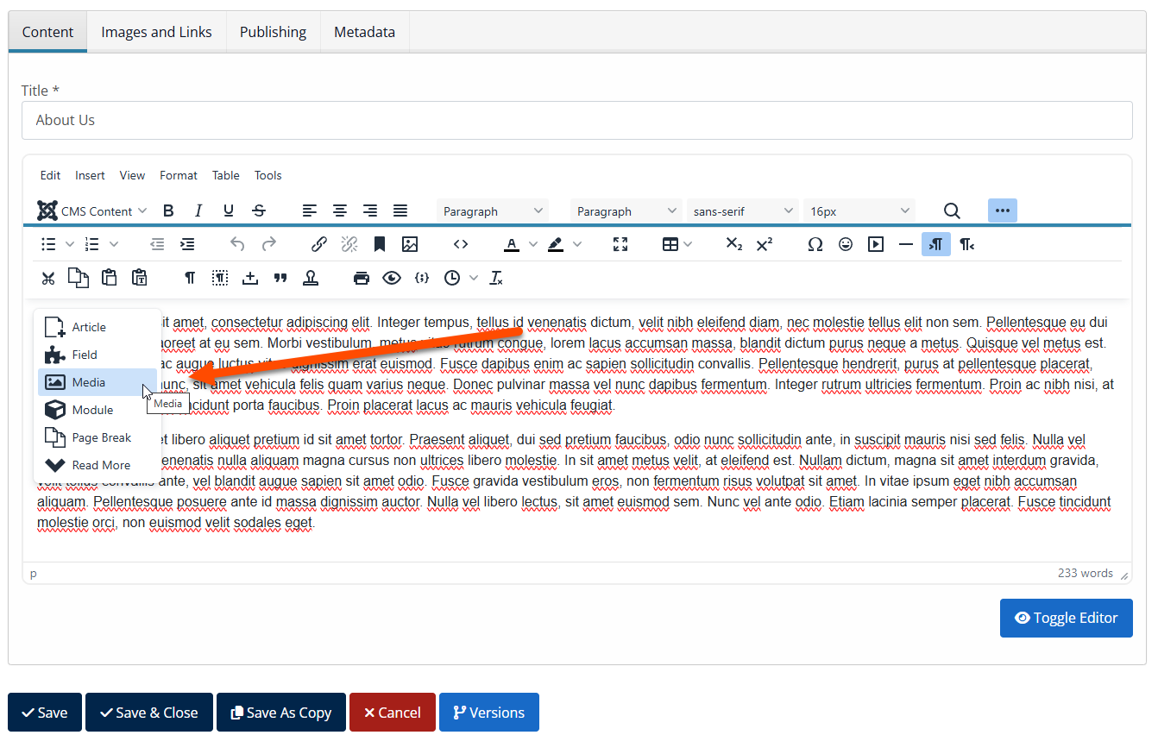Toggle Italic formatting
Viewport: 1158px width, 754px height.
(198, 210)
